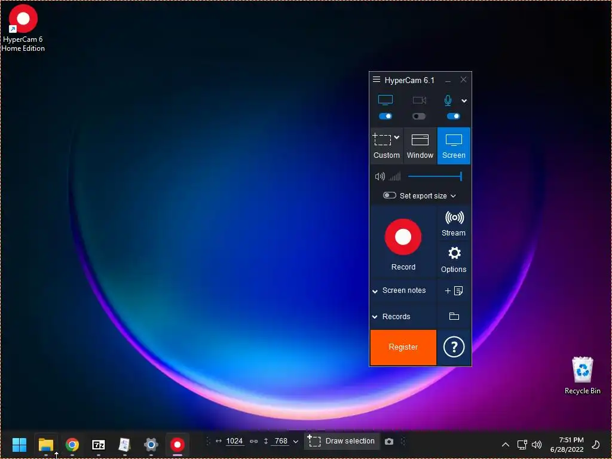Close the HyperCam 6.1 window
The width and height of the screenshot is (612, 459).
coord(463,79)
